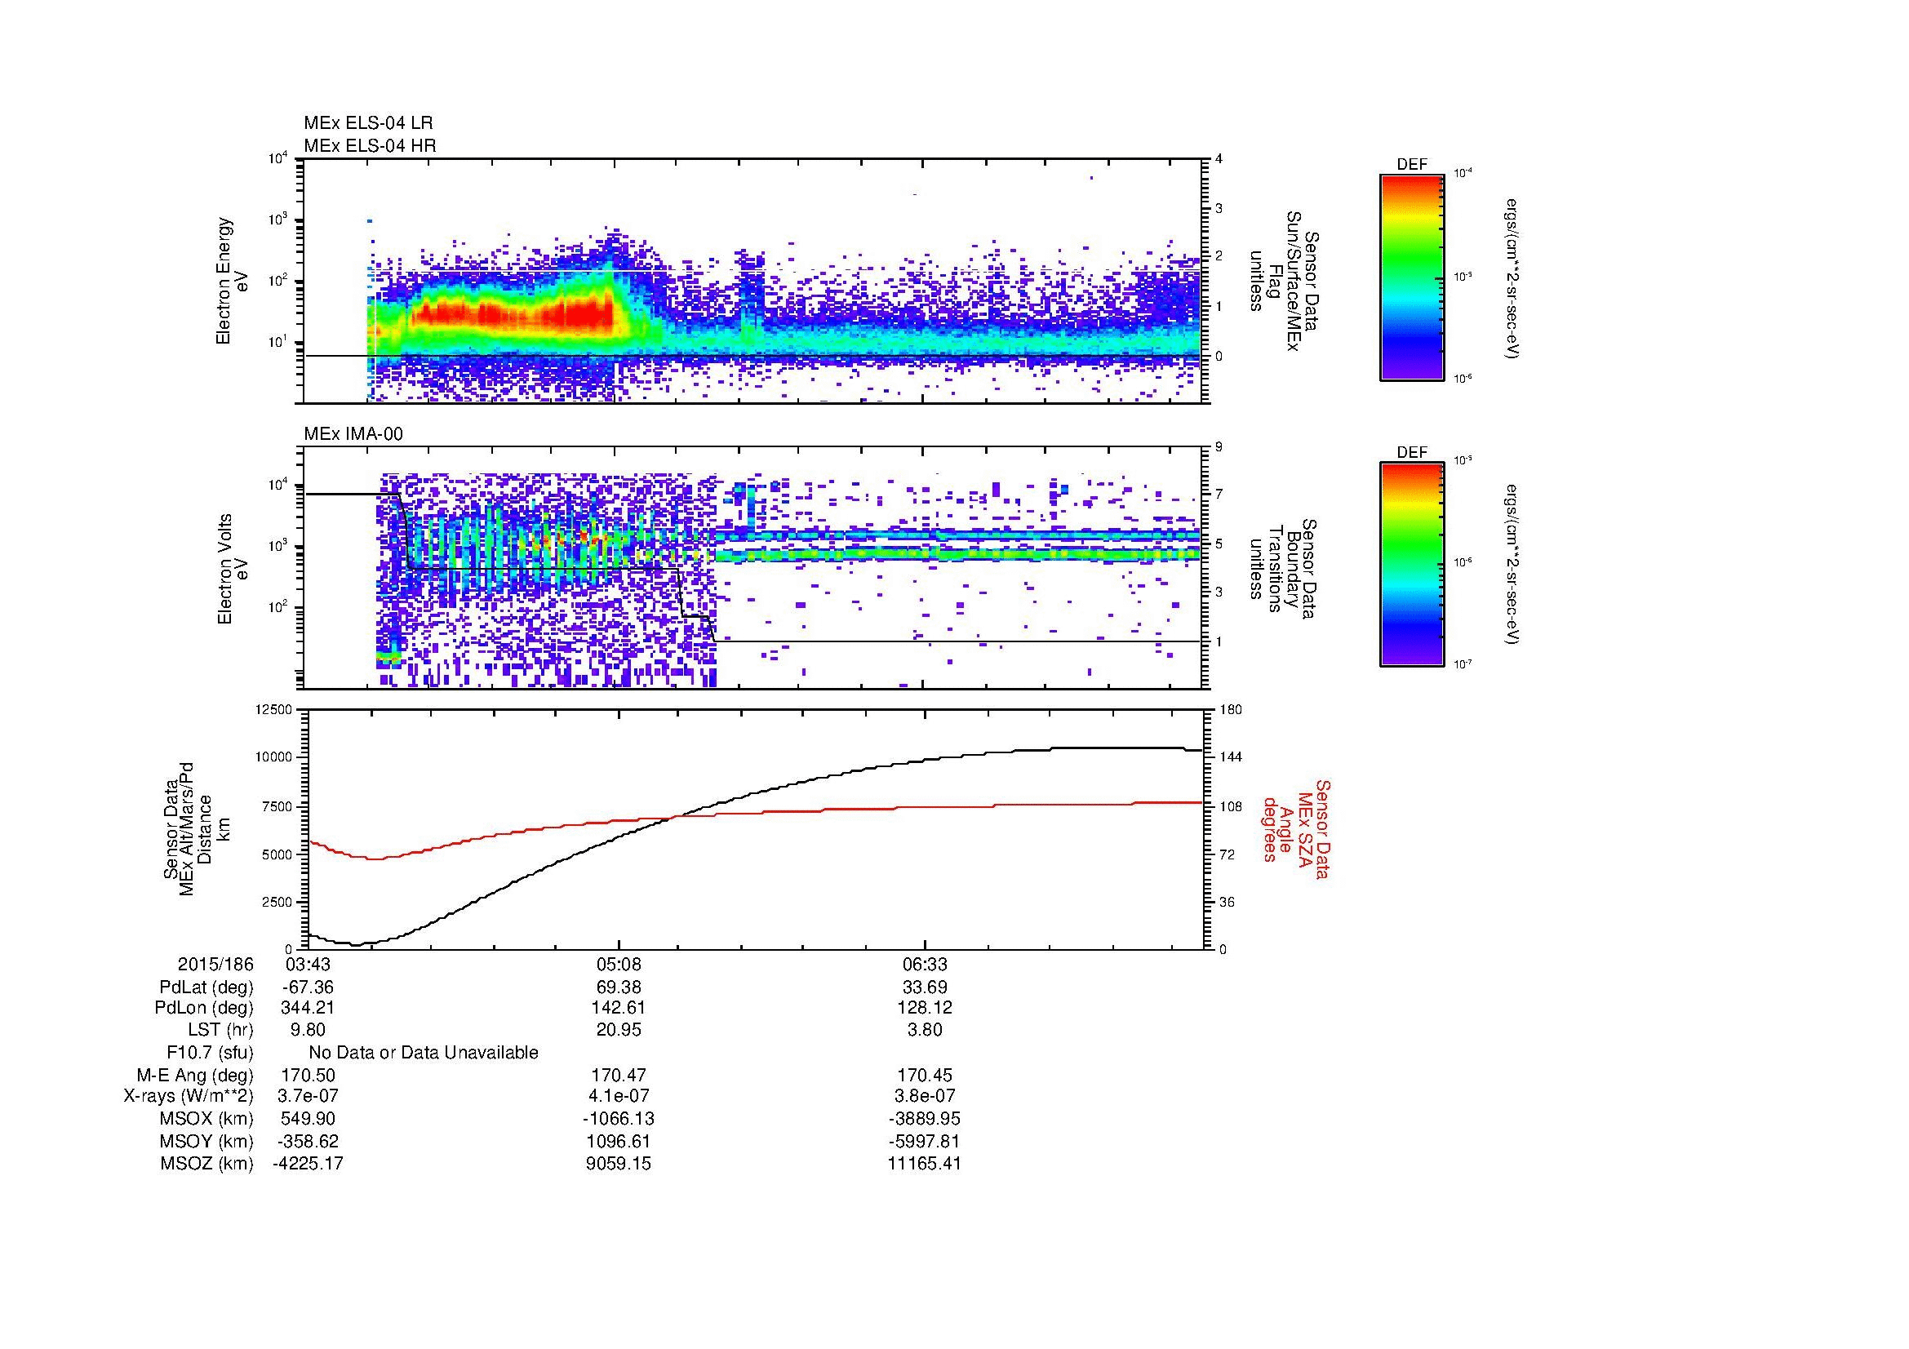Click PdLon value 128.12
This screenshot has width=1909, height=1349.
[925, 1008]
